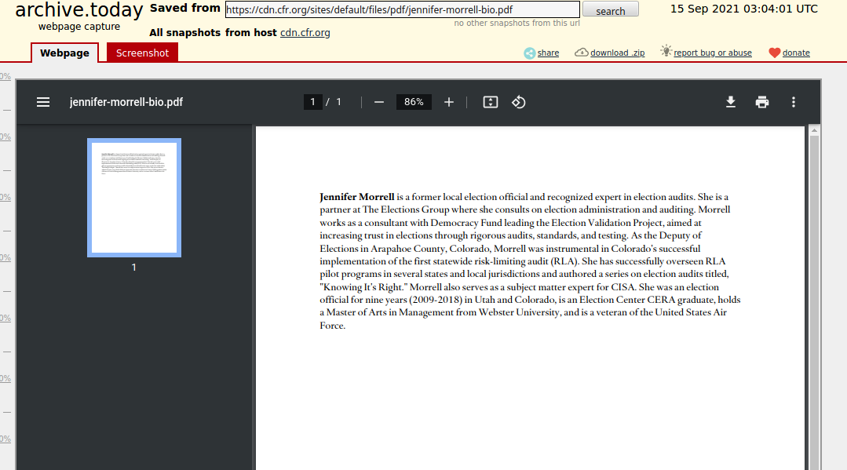Switch to the Screenshot tab
This screenshot has width=847, height=470.
pyautogui.click(x=142, y=53)
